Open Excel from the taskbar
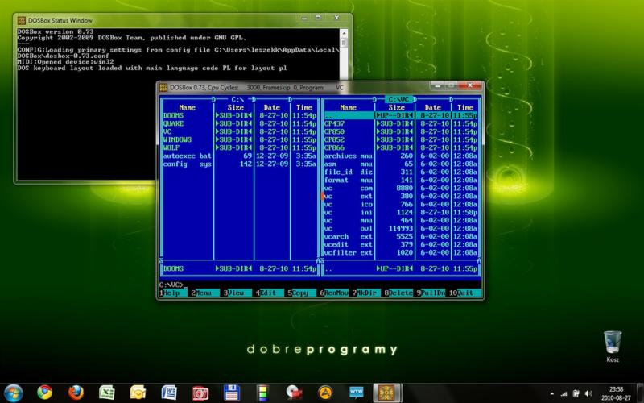The image size is (644, 403). pyautogui.click(x=107, y=393)
